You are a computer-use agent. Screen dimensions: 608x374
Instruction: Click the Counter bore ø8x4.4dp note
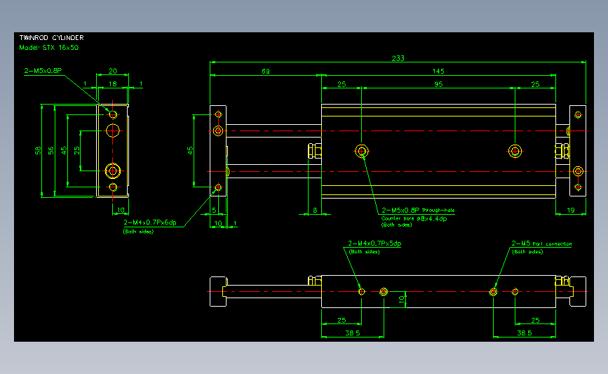tap(414, 218)
